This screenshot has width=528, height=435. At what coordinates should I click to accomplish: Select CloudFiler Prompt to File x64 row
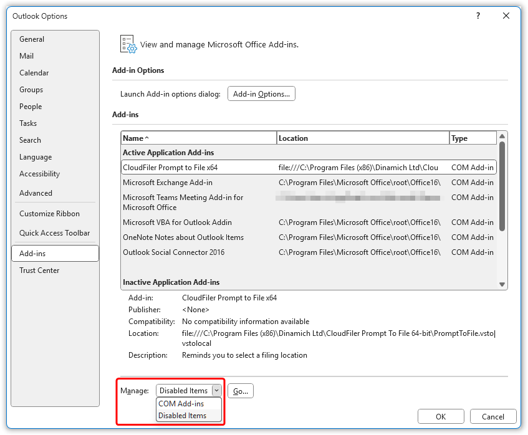click(309, 168)
